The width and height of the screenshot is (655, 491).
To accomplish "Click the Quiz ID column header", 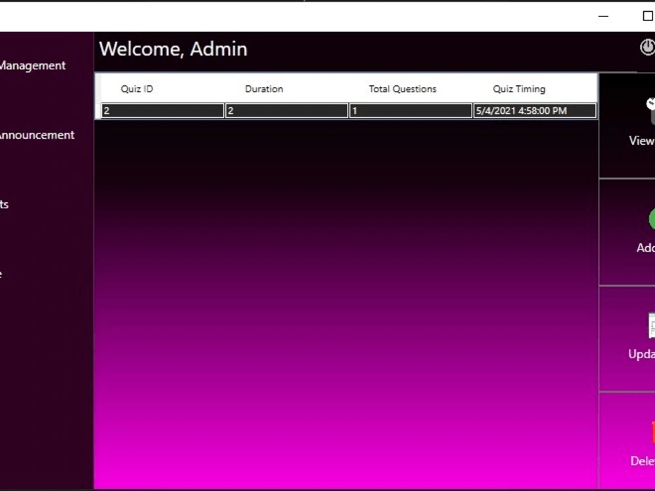I will (136, 88).
